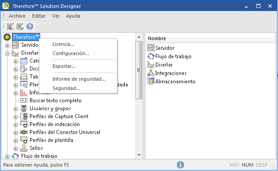Click Integraciones text in the right list

click(171, 73)
